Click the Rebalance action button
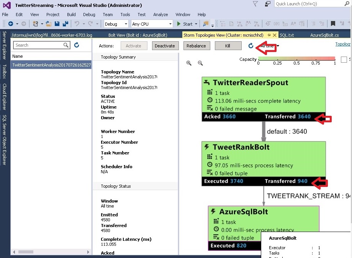Viewport: 352px width, 258px height. [x=196, y=46]
